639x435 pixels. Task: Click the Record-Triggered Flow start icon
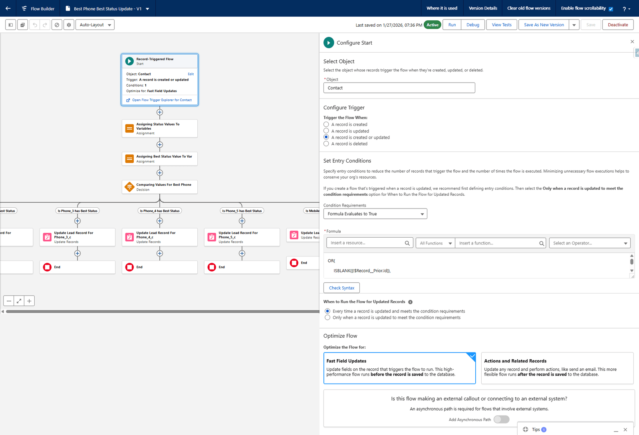point(129,61)
